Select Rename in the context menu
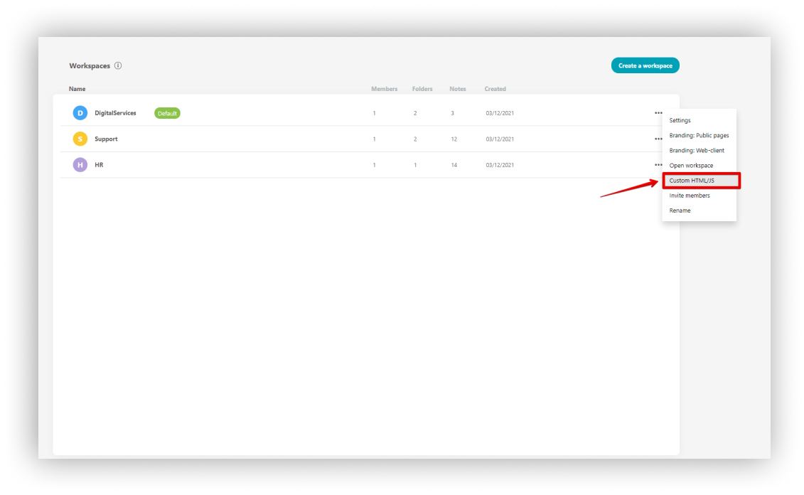 coord(680,211)
